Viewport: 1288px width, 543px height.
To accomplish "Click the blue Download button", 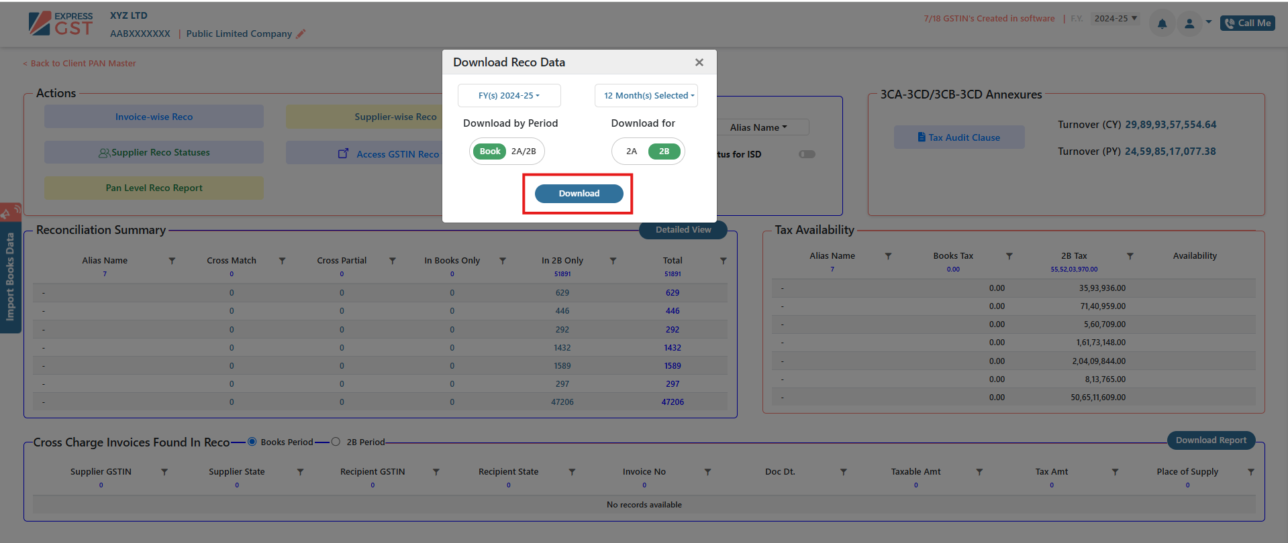I will coord(579,194).
